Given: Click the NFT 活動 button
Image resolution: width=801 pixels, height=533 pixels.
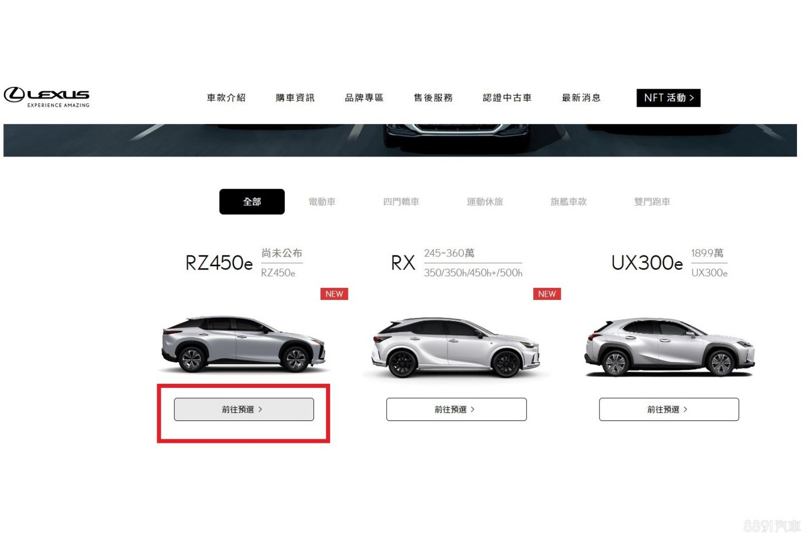Looking at the screenshot, I should pyautogui.click(x=668, y=98).
